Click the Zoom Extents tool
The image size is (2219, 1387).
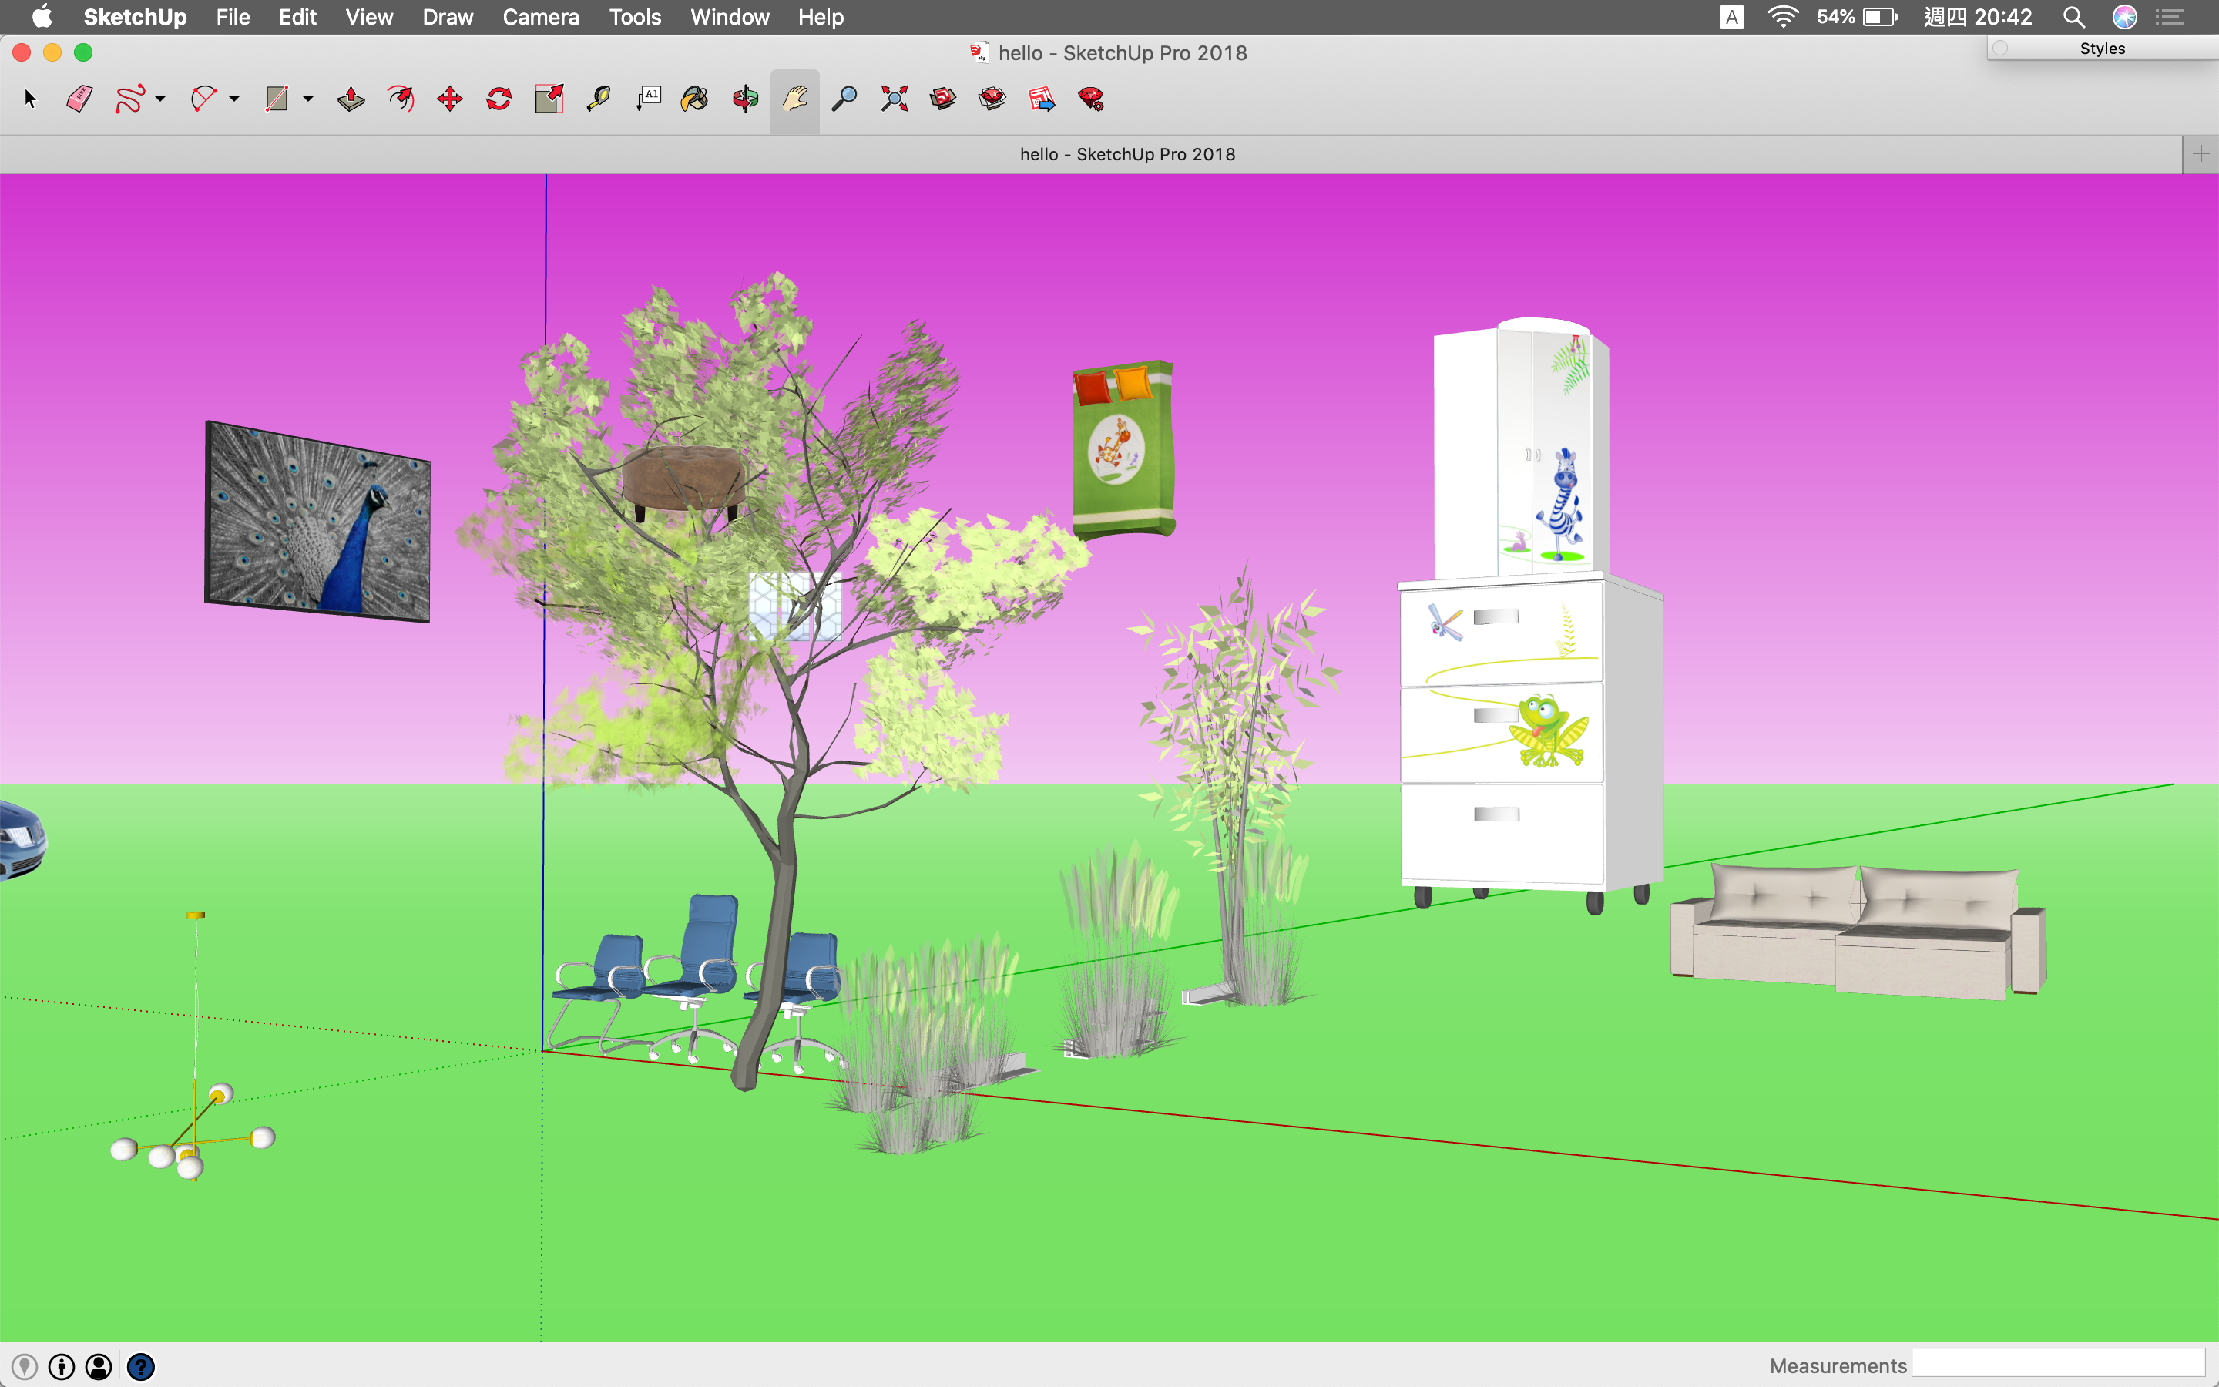893,99
